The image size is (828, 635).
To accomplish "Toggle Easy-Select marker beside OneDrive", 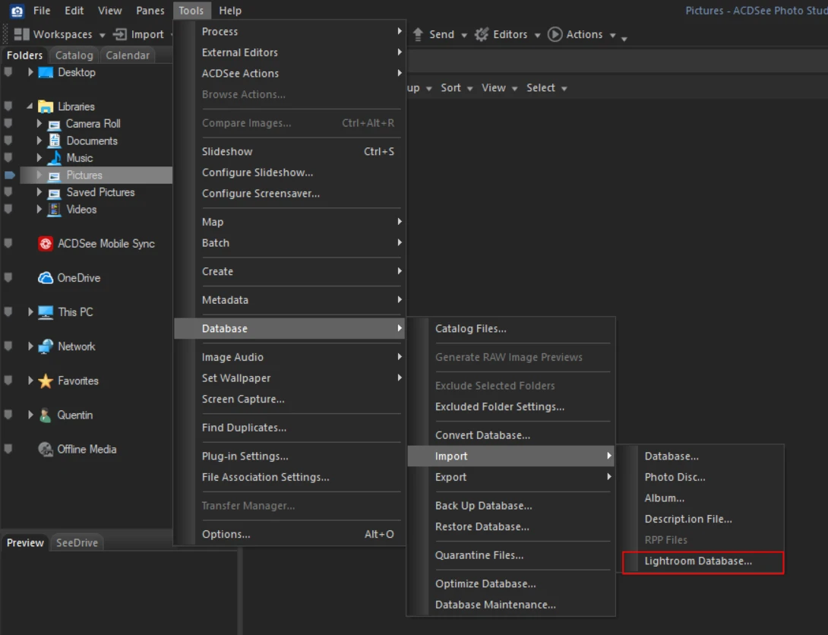I will [8, 278].
